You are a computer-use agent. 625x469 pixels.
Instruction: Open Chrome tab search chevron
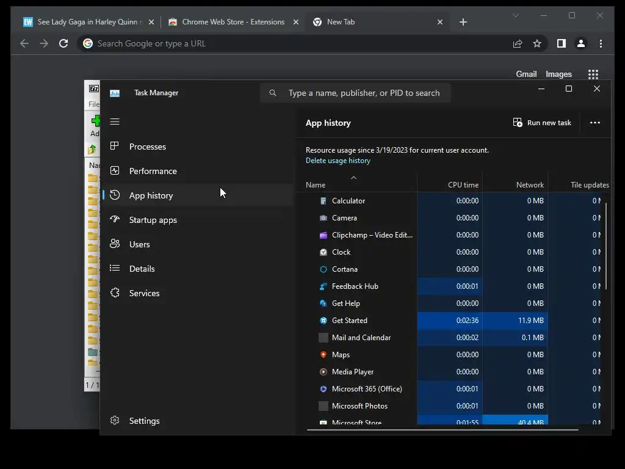point(515,15)
